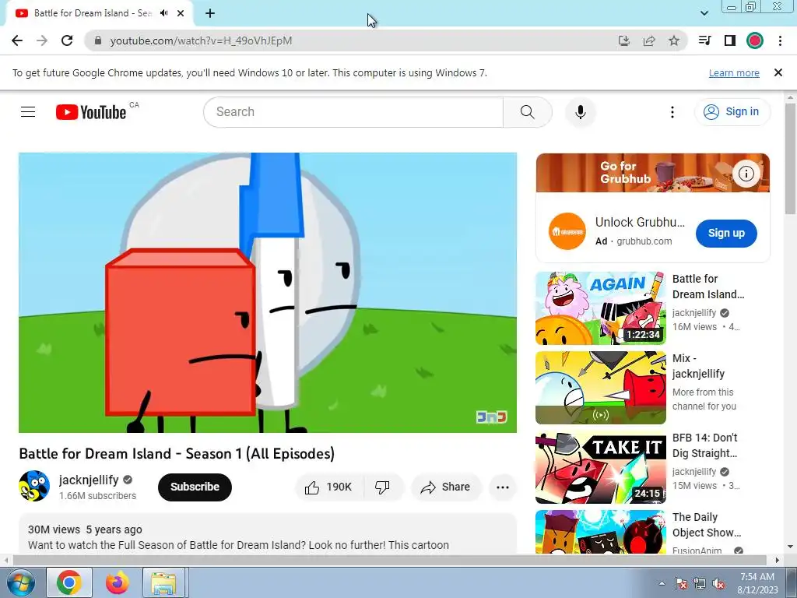Open jacknjellify channel avatar
797x598 pixels.
(x=34, y=486)
